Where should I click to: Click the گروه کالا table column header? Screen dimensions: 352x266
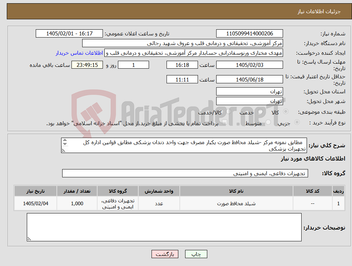118,191
